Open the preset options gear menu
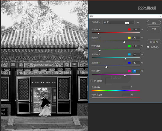 point(138,22)
